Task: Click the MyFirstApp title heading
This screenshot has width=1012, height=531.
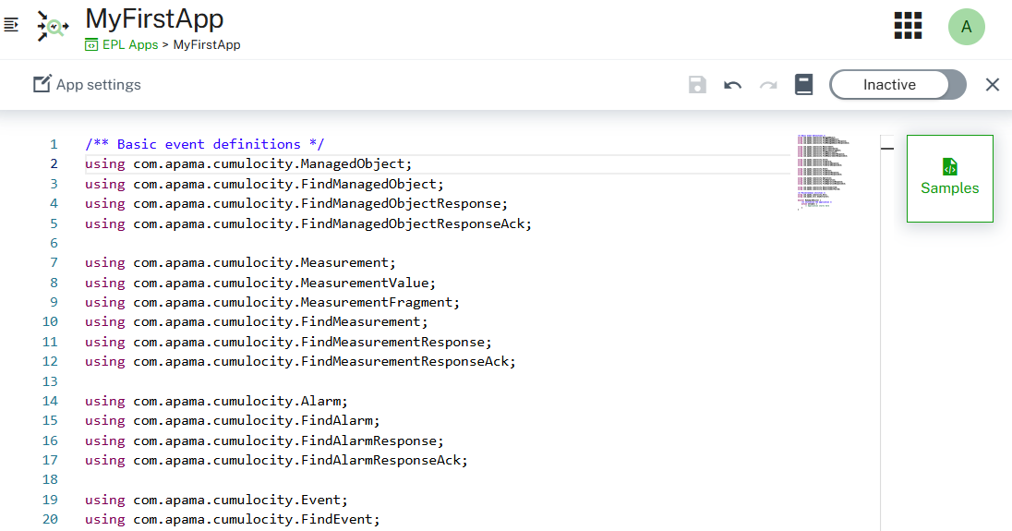Action: point(154,18)
